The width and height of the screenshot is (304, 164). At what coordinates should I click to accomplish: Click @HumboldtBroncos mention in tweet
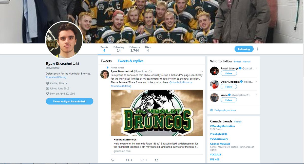pyautogui.click(x=181, y=82)
